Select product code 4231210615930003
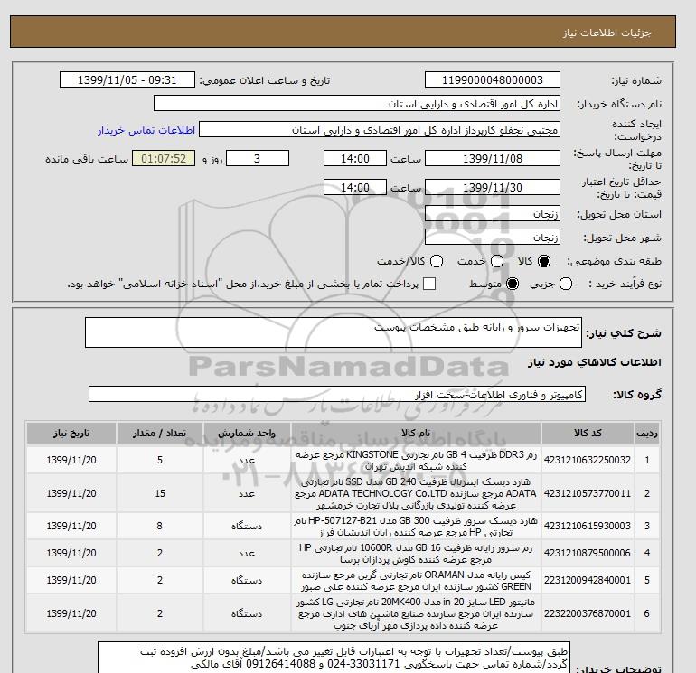The height and width of the screenshot is (673, 696). 588,526
